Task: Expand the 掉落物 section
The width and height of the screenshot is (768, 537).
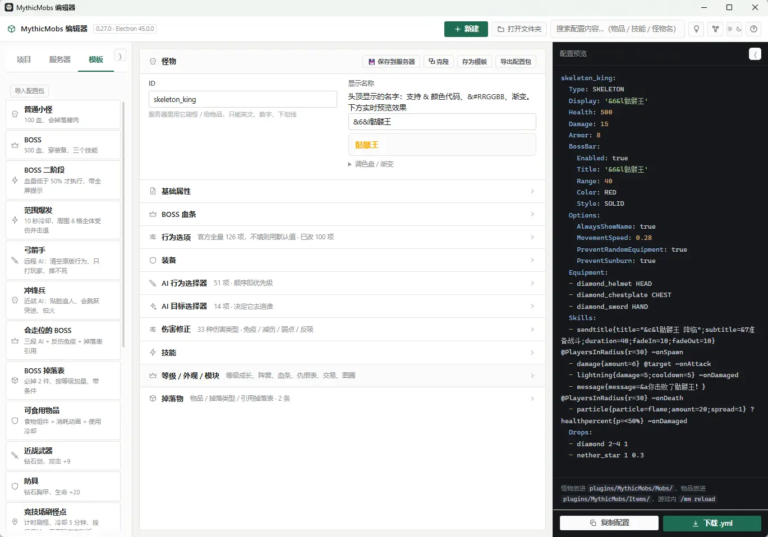Action: [x=342, y=399]
